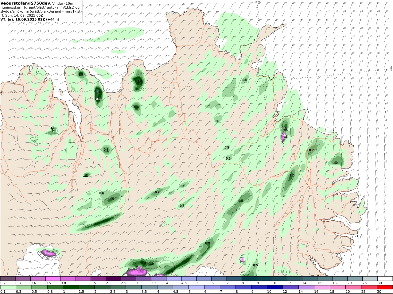Click the bright magenta swatch between 0.5 and 0.8, top legend
Screen dimensions: 393x294
pyautogui.click(x=53, y=279)
